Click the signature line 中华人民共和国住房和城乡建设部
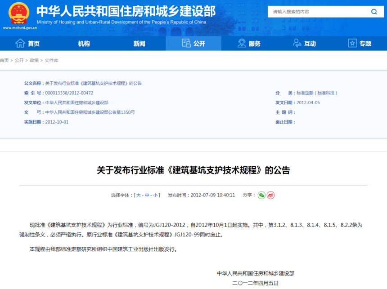The width and height of the screenshot is (387, 289). 256,273
